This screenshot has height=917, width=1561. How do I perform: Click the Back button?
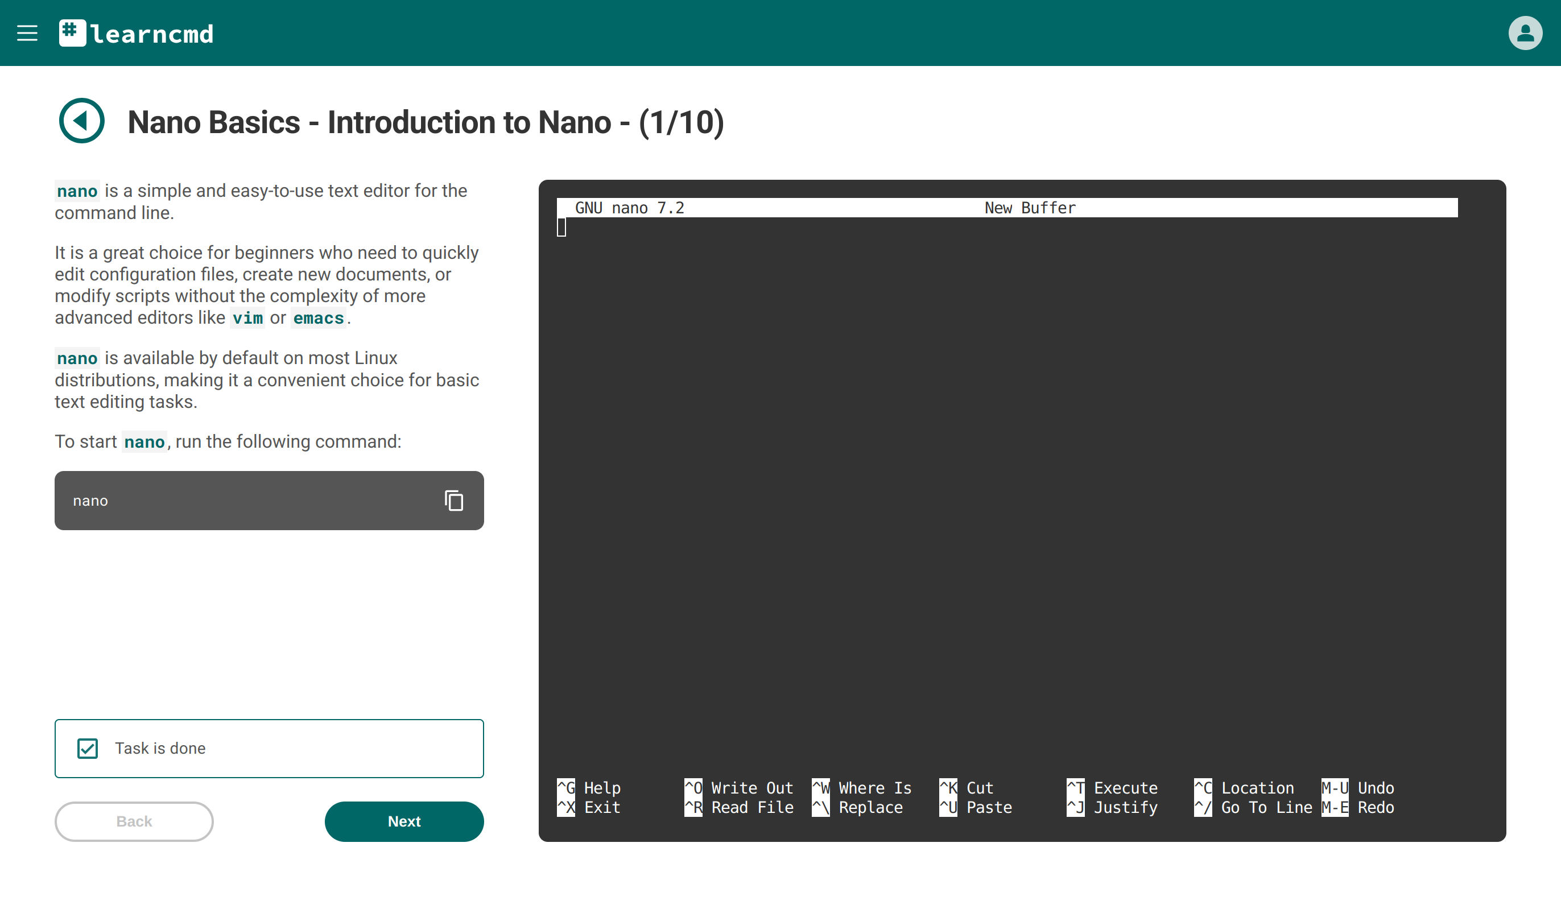point(134,821)
